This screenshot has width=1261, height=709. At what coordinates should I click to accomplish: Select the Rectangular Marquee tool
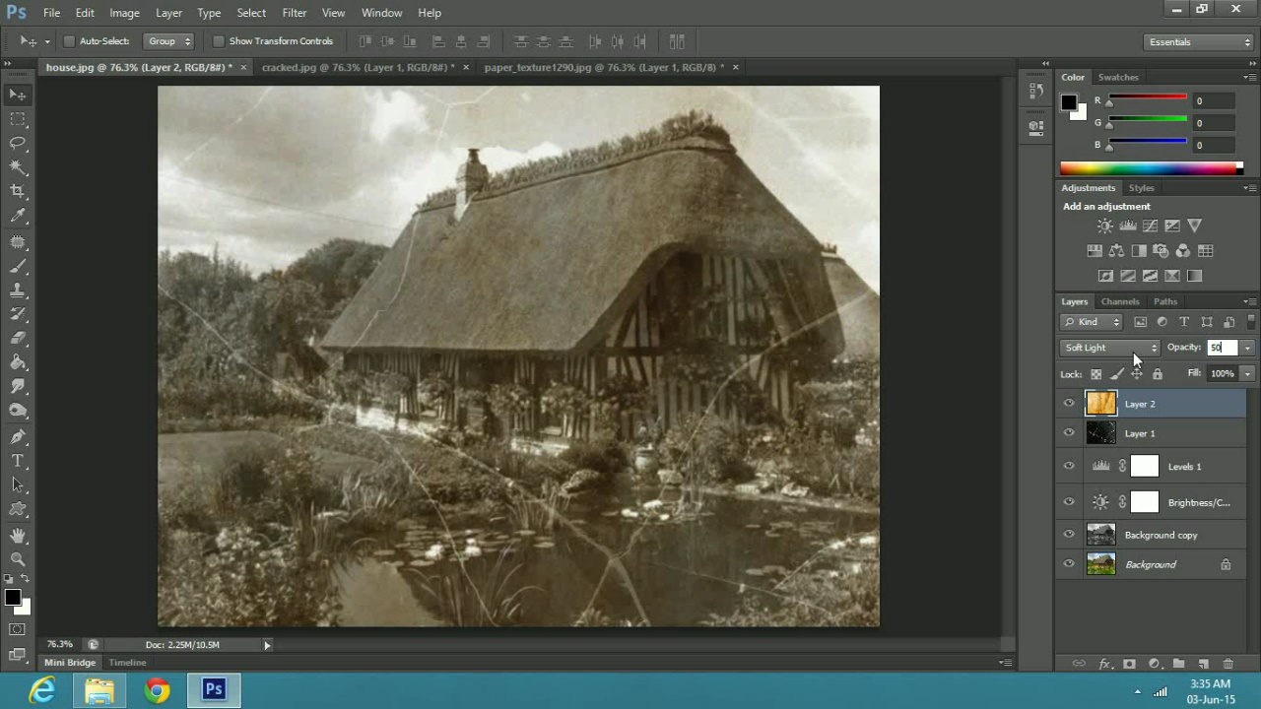coord(18,119)
